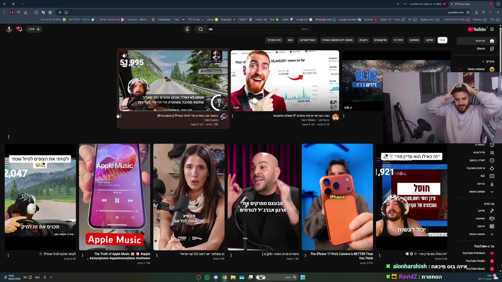
Task: Open the Chrome extensions puzzle icon
Action: point(36,13)
